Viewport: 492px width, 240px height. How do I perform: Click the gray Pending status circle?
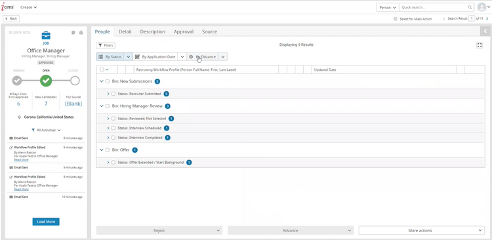(17, 81)
